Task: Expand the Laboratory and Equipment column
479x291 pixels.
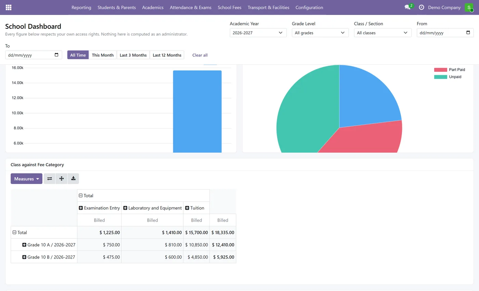Action: [125, 208]
